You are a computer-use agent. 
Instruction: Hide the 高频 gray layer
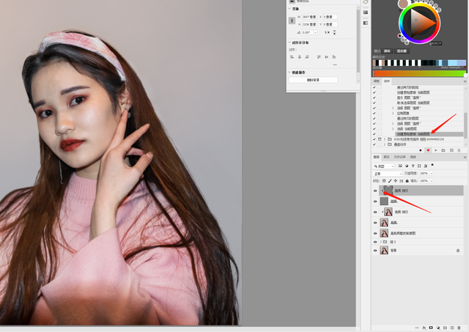pyautogui.click(x=375, y=202)
